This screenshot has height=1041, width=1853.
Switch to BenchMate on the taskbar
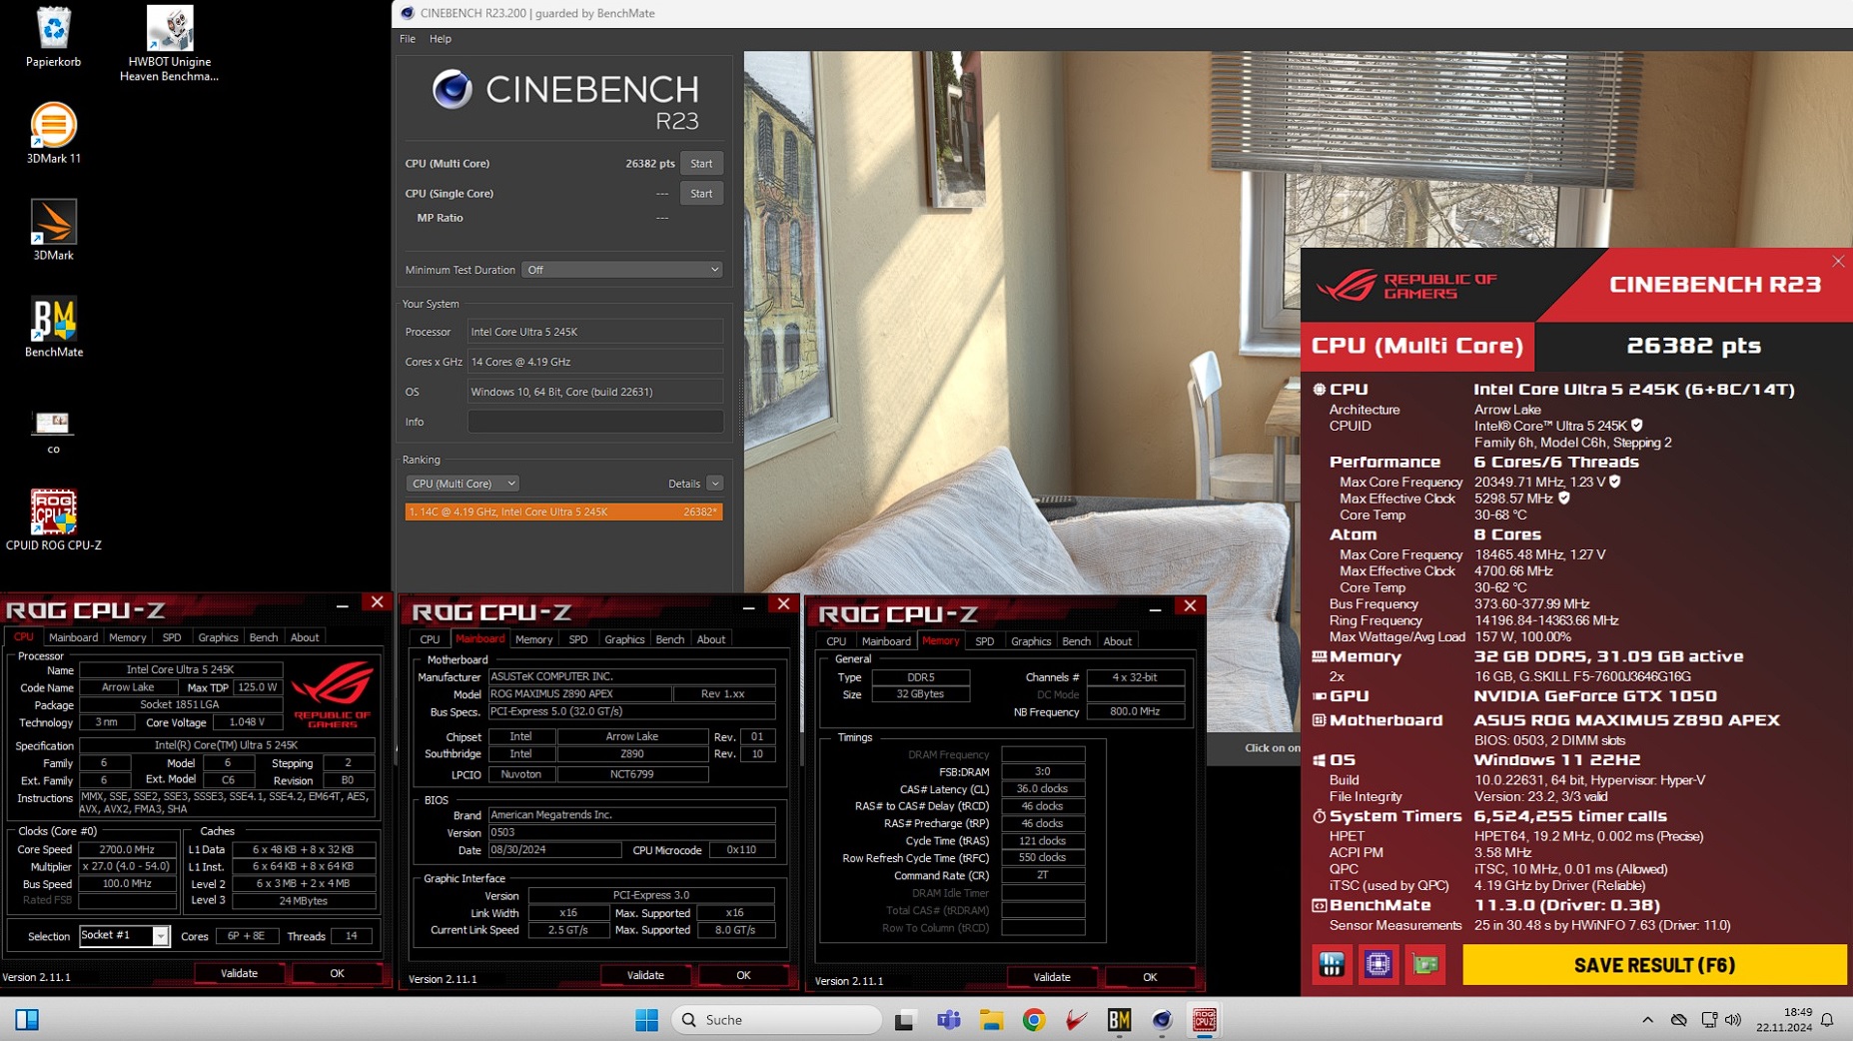(1119, 1020)
